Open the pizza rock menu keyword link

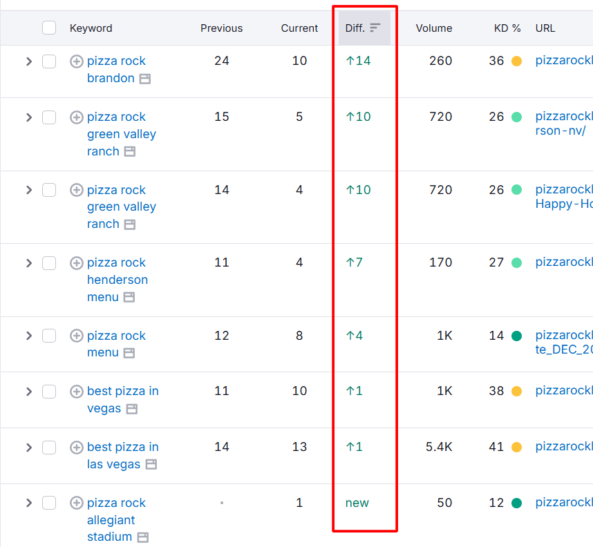[116, 344]
